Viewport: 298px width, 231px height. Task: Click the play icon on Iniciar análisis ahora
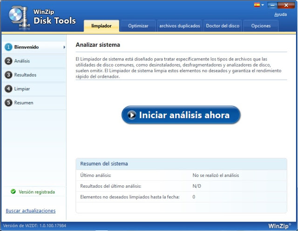(x=132, y=115)
